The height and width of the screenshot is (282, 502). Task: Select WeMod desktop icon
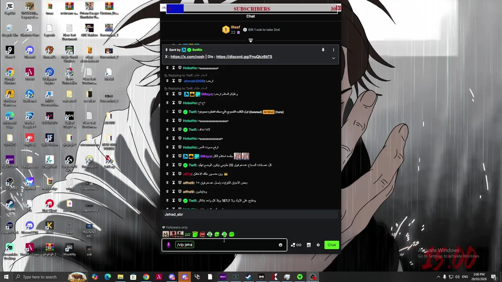29,184
